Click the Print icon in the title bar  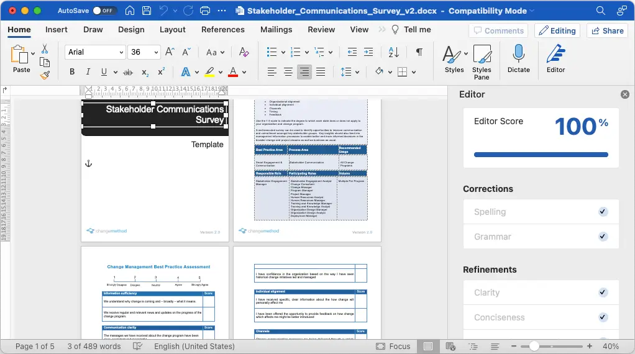[205, 11]
